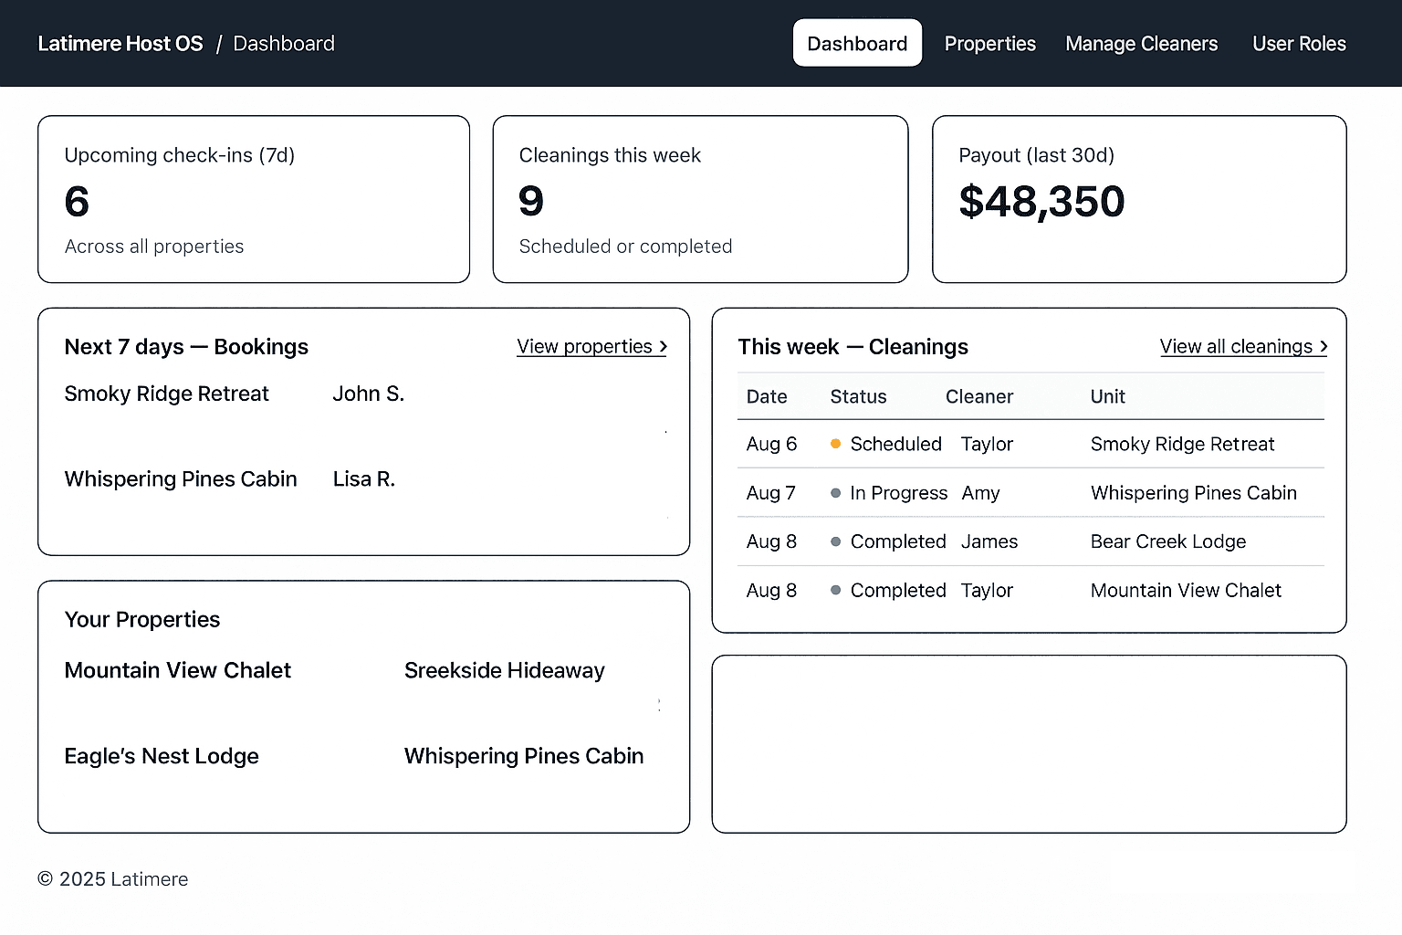Open the Dashboard tab in navigation
Viewport: 1402px width, 935px height.
pyautogui.click(x=857, y=43)
